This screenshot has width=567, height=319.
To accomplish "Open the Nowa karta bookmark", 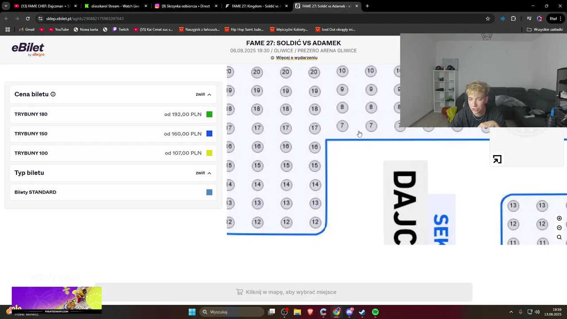I will pos(85,30).
